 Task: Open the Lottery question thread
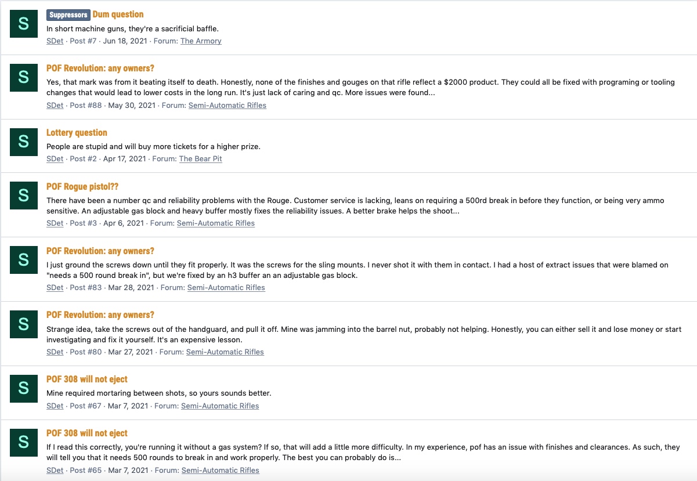click(x=77, y=133)
